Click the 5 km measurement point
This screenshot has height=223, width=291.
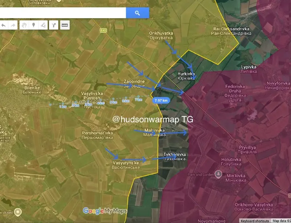(x=113, y=99)
